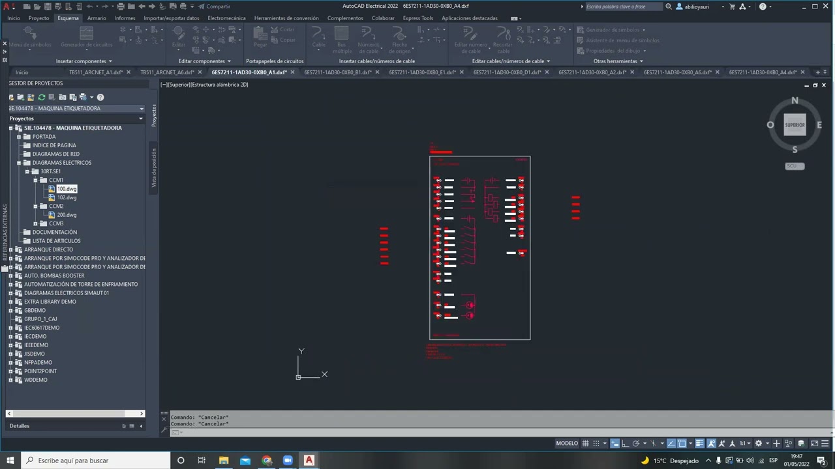
Task: Click the Editar component tool
Action: pos(178,38)
